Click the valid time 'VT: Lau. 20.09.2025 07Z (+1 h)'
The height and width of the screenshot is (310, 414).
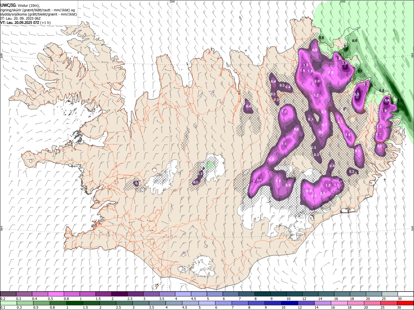click(x=25, y=23)
